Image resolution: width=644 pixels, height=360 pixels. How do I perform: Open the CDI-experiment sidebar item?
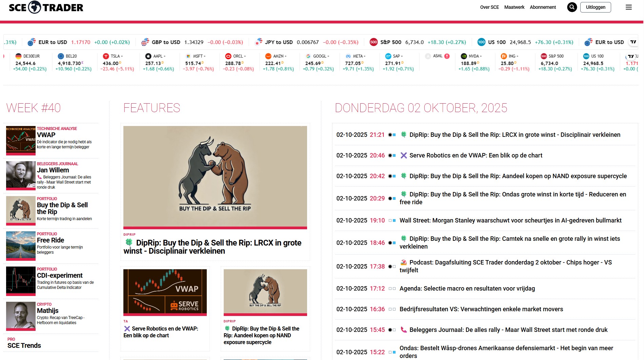tap(60, 275)
